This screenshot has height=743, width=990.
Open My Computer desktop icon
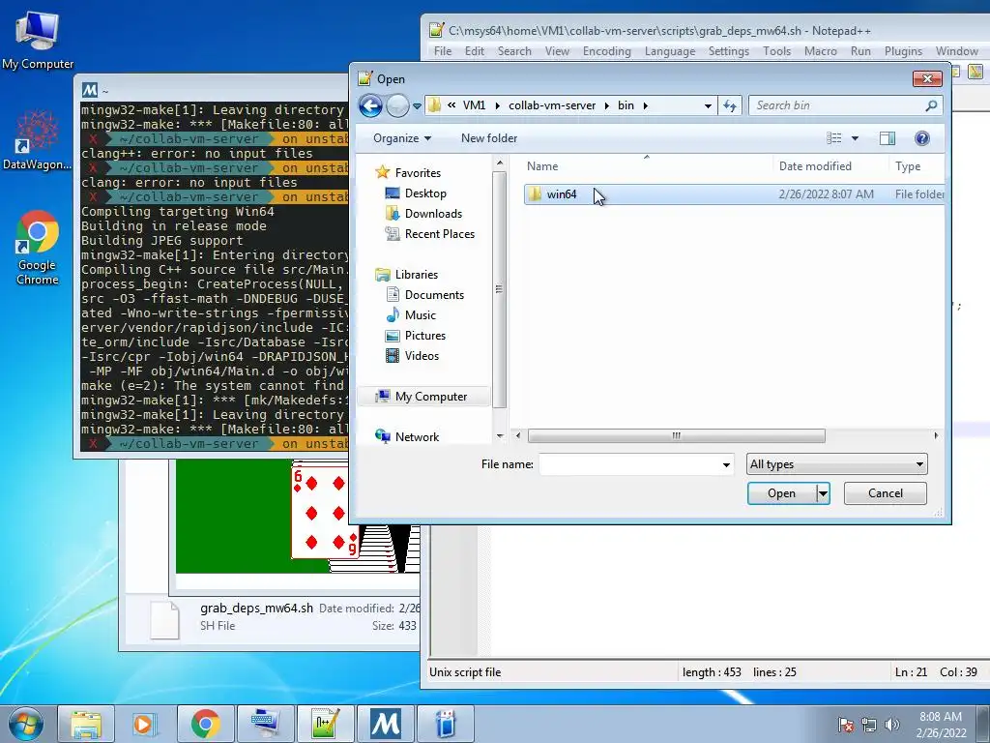[x=38, y=41]
